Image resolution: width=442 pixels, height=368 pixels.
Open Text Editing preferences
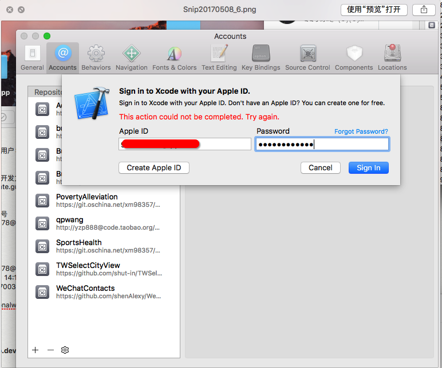tap(219, 58)
